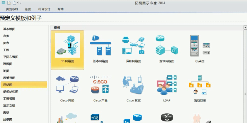
Task: Open the customize quick access toolbar arrow
Action: (21, 3)
